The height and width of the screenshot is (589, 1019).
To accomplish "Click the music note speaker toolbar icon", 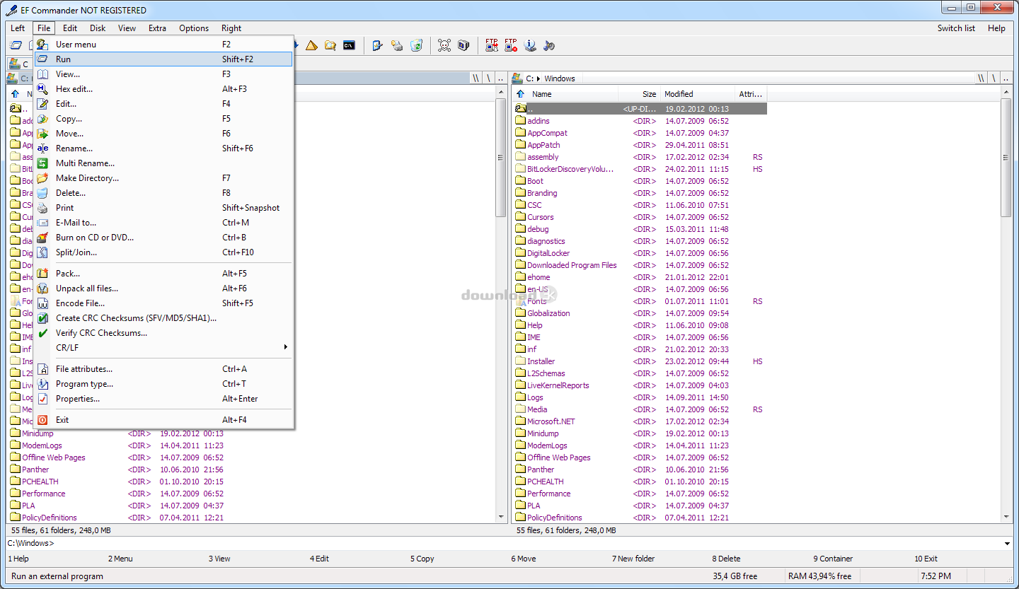I will click(x=549, y=45).
